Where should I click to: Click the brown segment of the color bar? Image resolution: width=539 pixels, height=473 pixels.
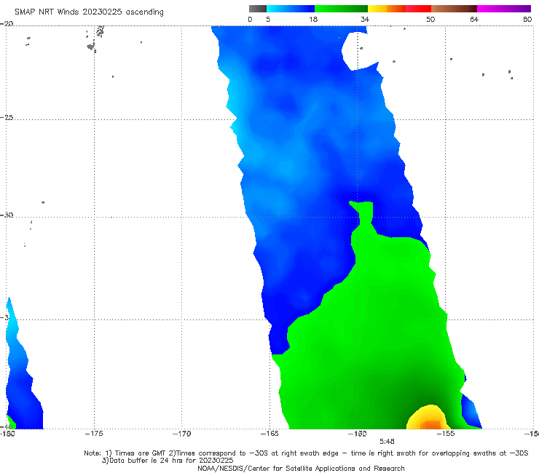coord(454,9)
